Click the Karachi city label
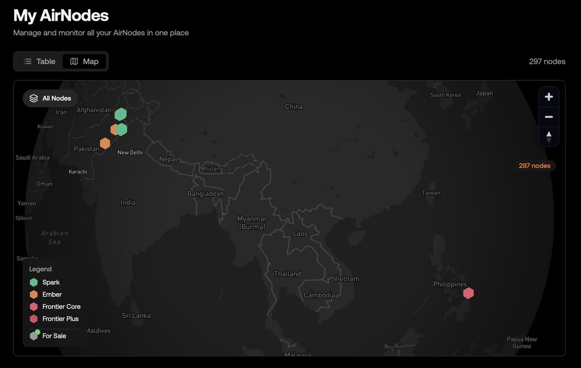The width and height of the screenshot is (581, 368). 78,172
